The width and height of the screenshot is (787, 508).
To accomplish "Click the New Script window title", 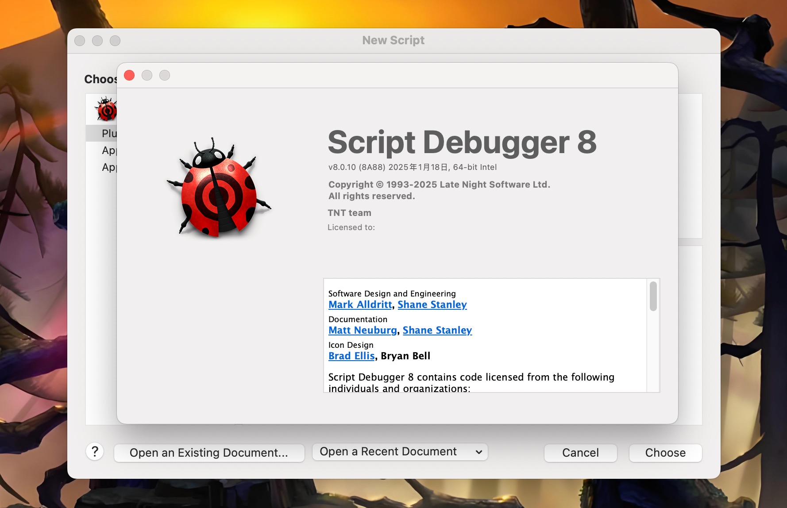I will click(x=393, y=40).
